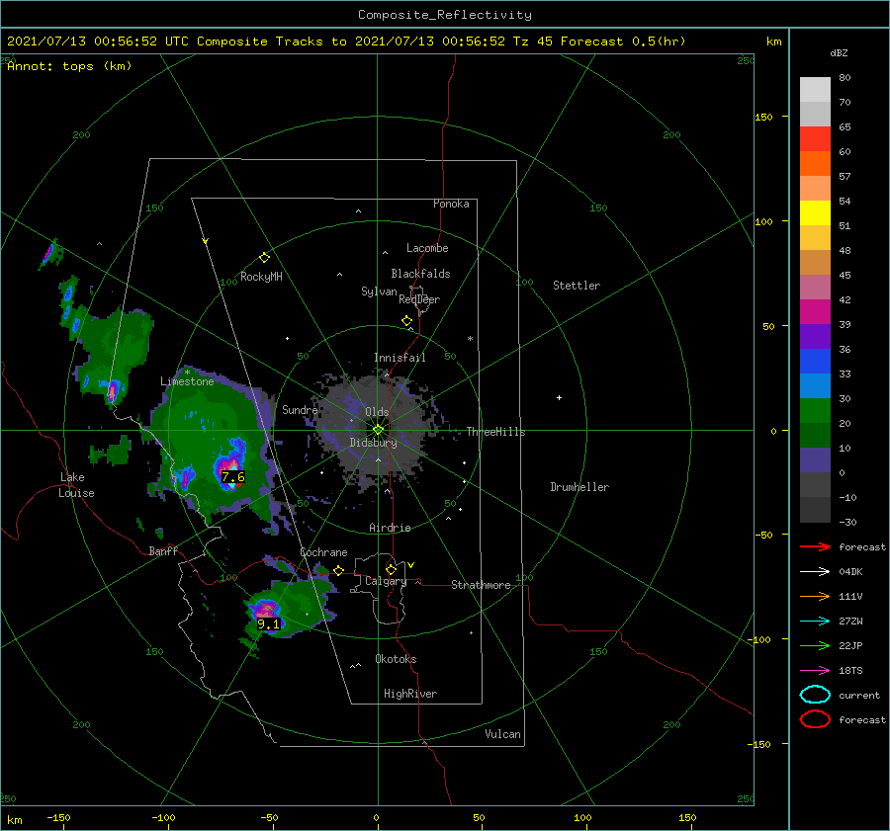Click the Sundre town label
890x831 pixels.
point(300,409)
